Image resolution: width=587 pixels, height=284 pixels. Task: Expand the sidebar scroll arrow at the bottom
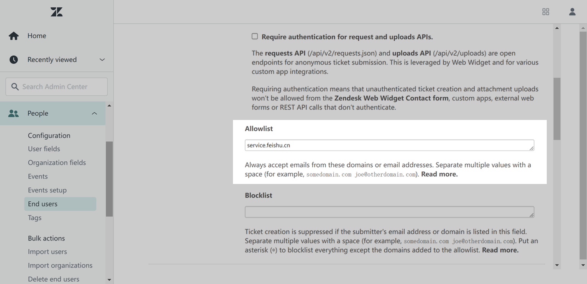(x=109, y=279)
